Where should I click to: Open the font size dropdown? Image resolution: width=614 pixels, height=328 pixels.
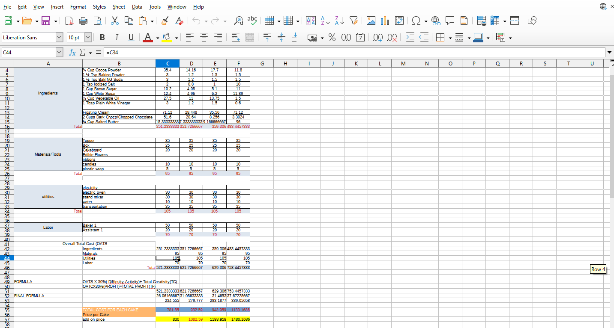coord(87,38)
